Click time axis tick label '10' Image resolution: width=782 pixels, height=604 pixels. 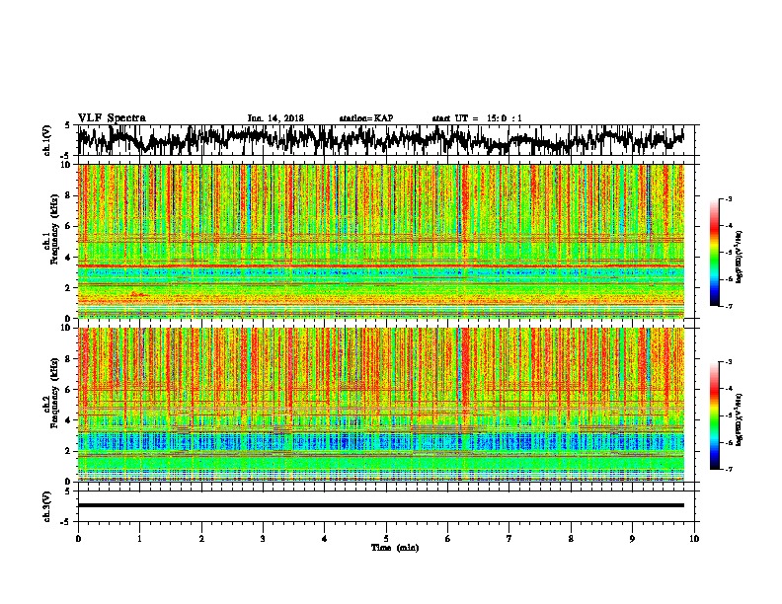694,539
